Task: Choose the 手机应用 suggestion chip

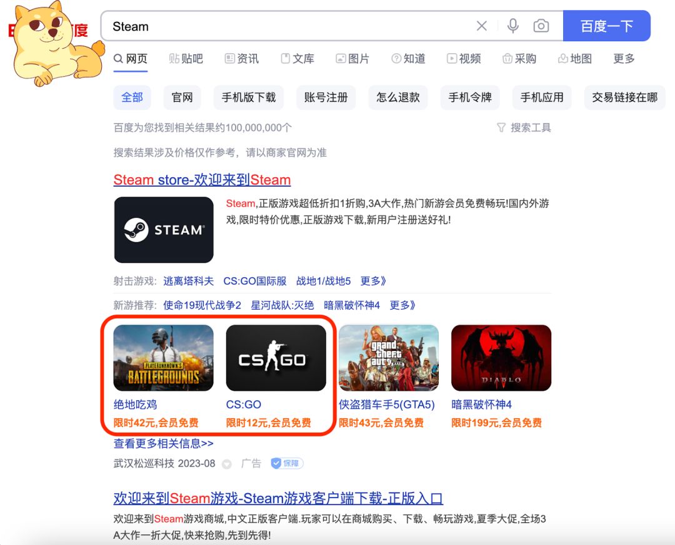Action: coord(542,97)
